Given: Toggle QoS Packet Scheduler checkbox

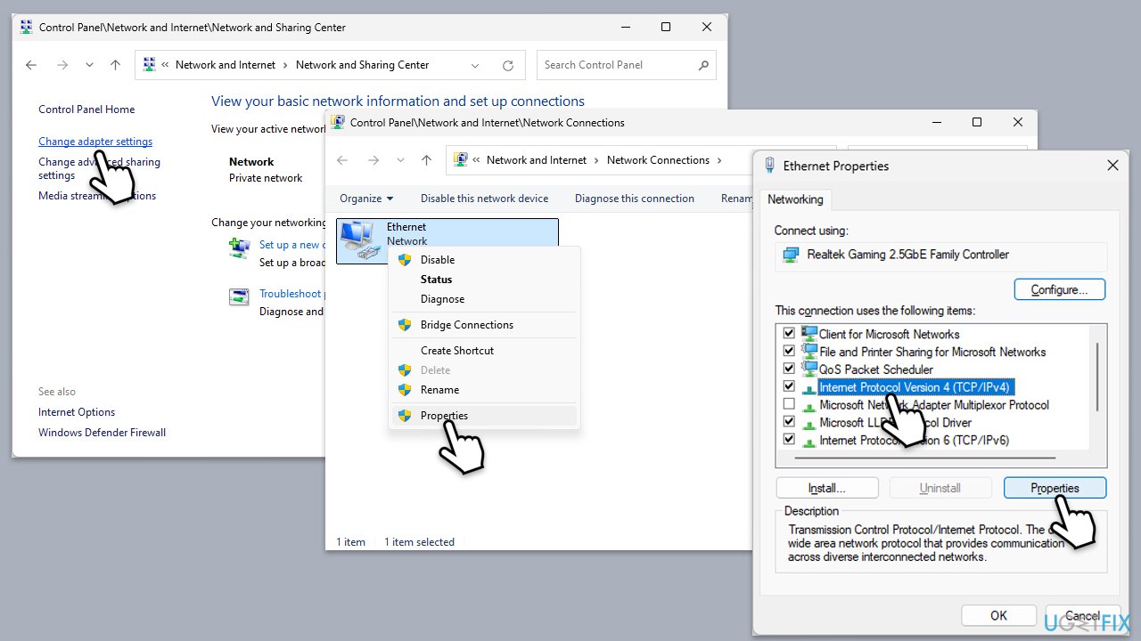Looking at the screenshot, I should tap(789, 369).
